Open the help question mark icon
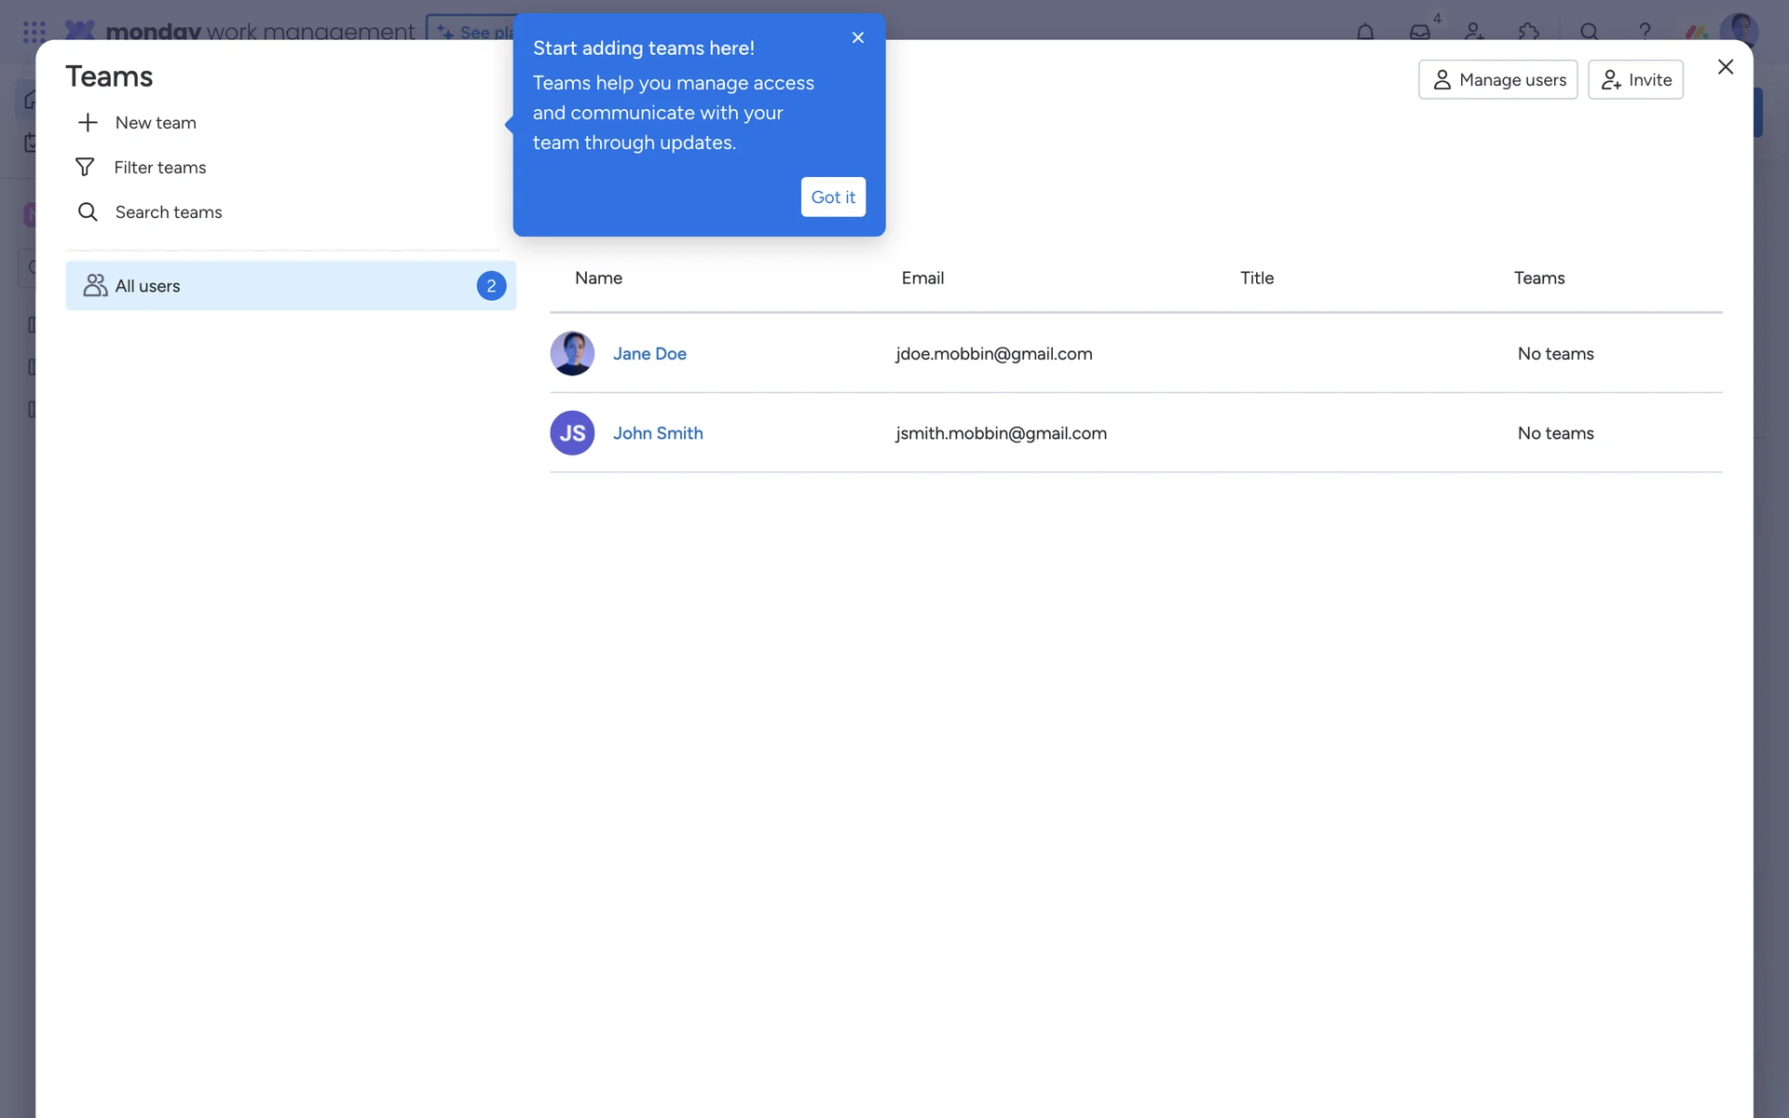The width and height of the screenshot is (1789, 1118). click(x=1645, y=32)
